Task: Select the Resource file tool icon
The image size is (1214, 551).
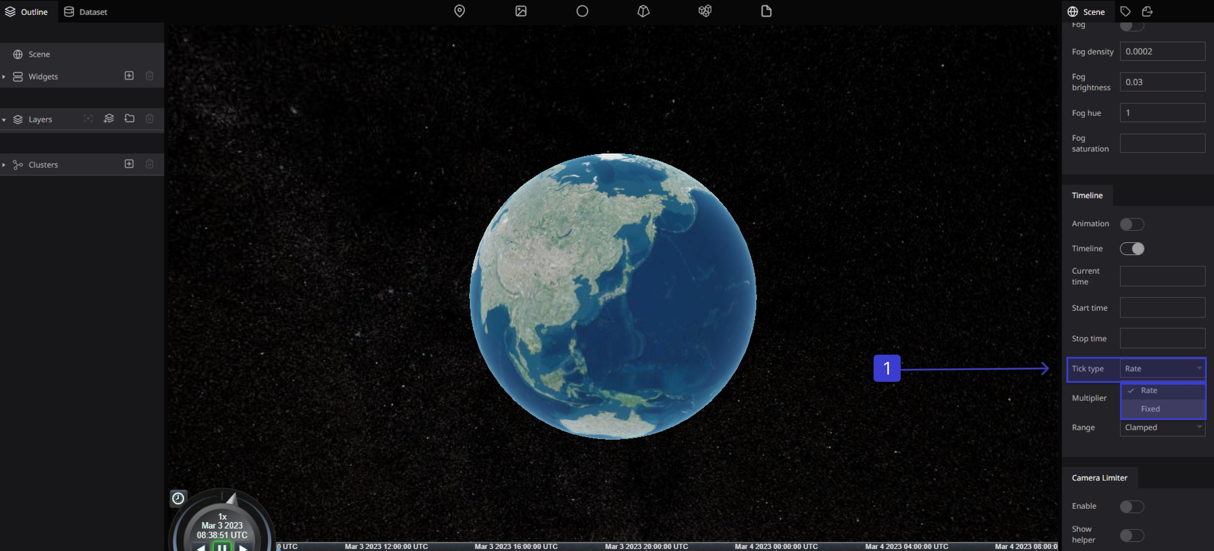Action: (766, 11)
